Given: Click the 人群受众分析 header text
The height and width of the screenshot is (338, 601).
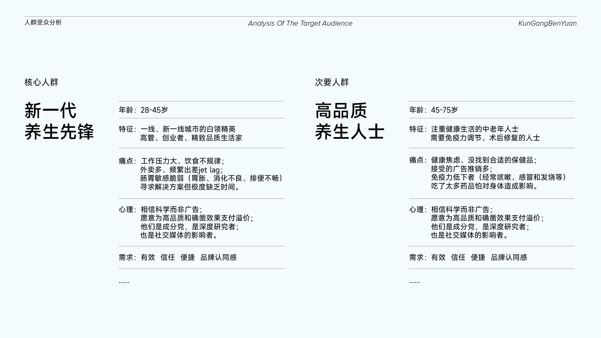Looking at the screenshot, I should pos(43,23).
